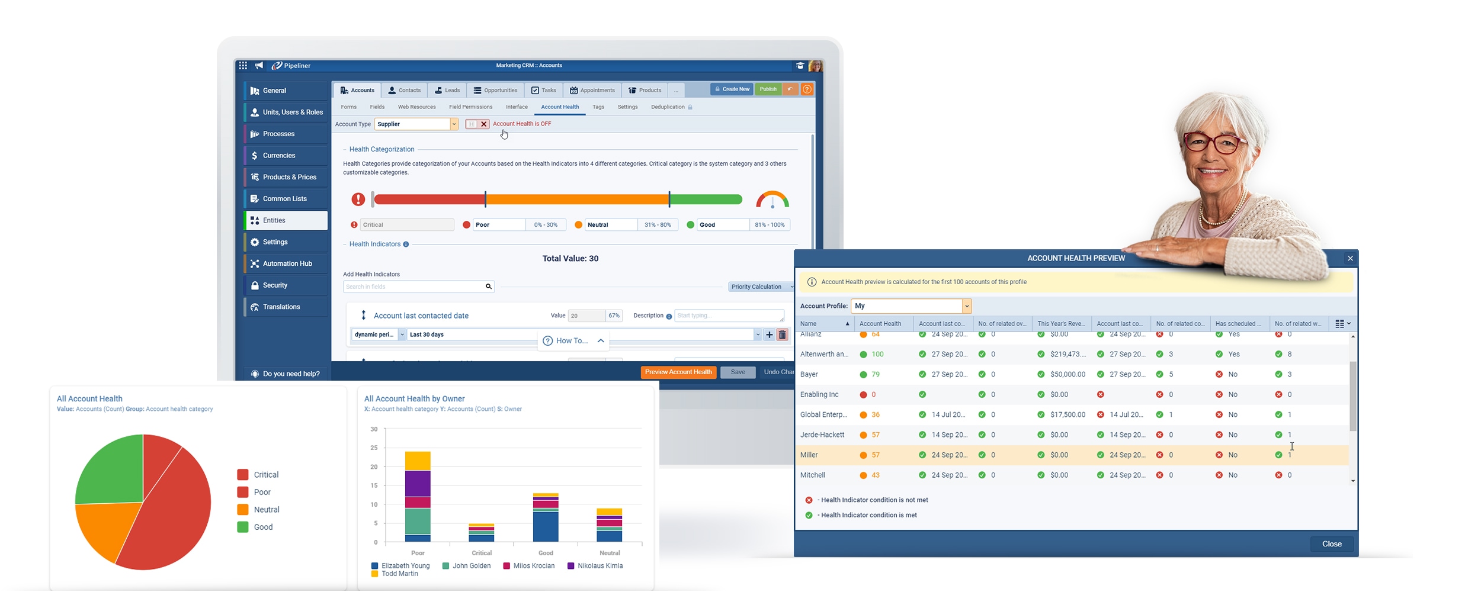Viewport: 1481px width, 592px height.
Task: Delete the Account last contacted date indicator
Action: [x=782, y=334]
